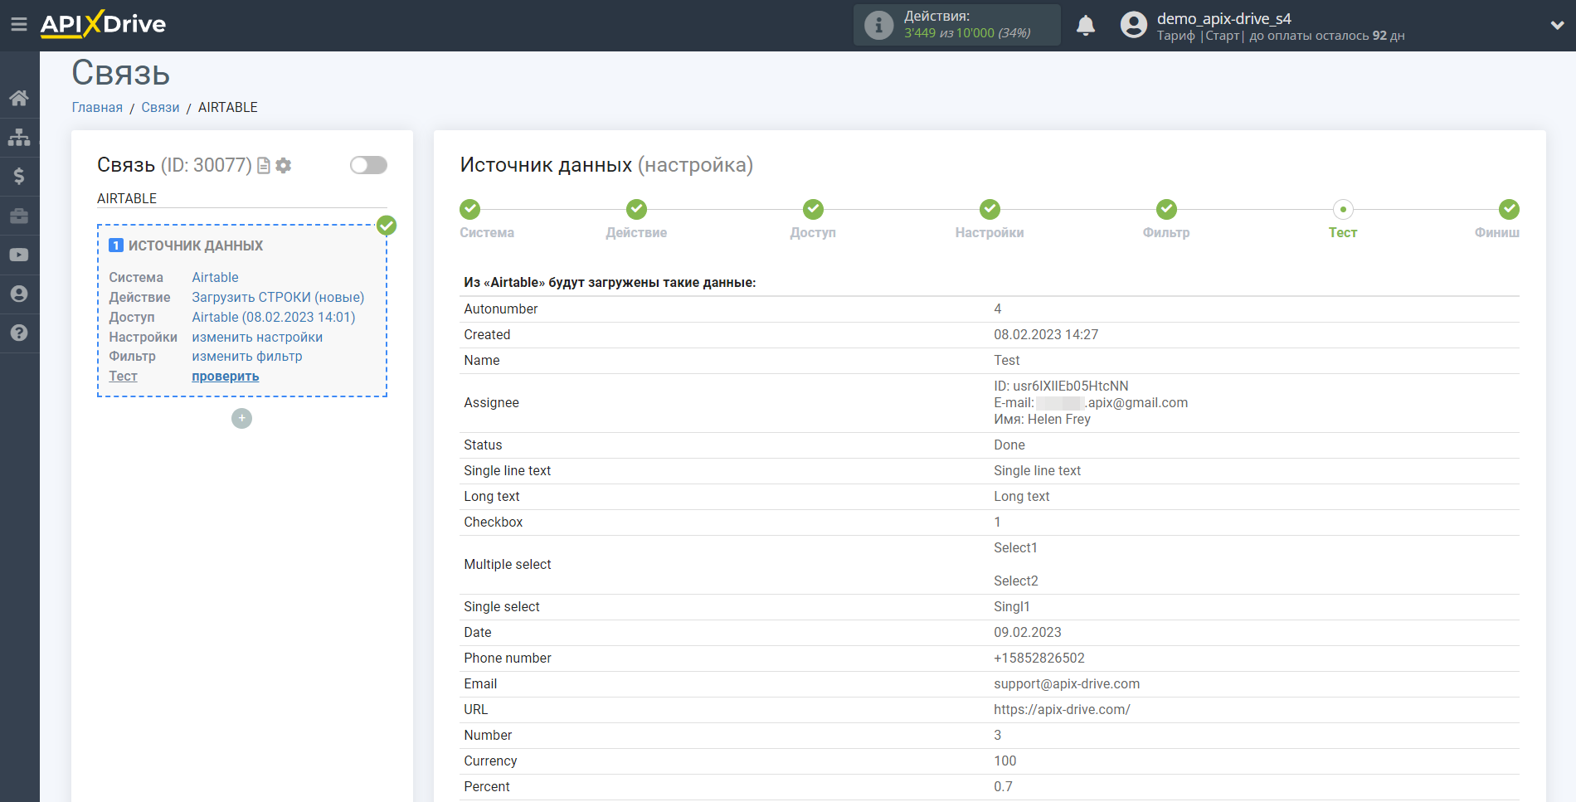Open the help question mark sidebar icon

tap(19, 333)
